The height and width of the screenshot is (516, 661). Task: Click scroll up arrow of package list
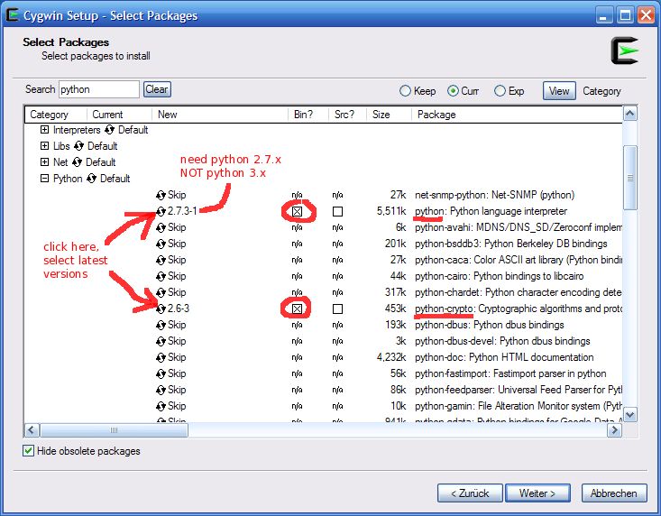point(629,114)
